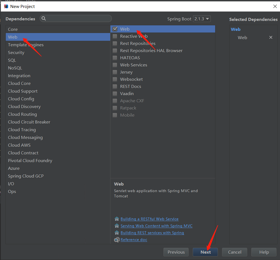Click the Ratpack dependency row

tap(163, 108)
